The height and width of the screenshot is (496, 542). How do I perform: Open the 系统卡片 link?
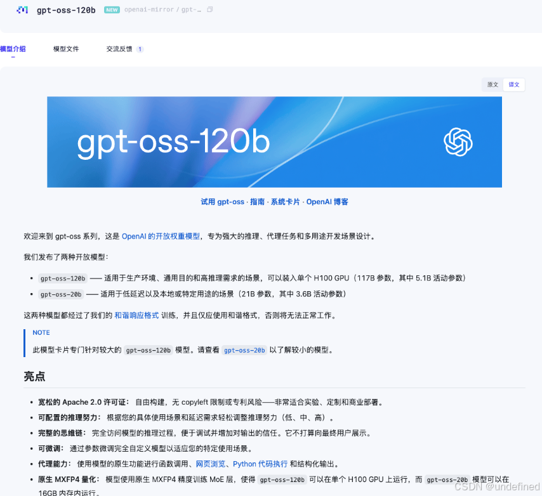[285, 202]
